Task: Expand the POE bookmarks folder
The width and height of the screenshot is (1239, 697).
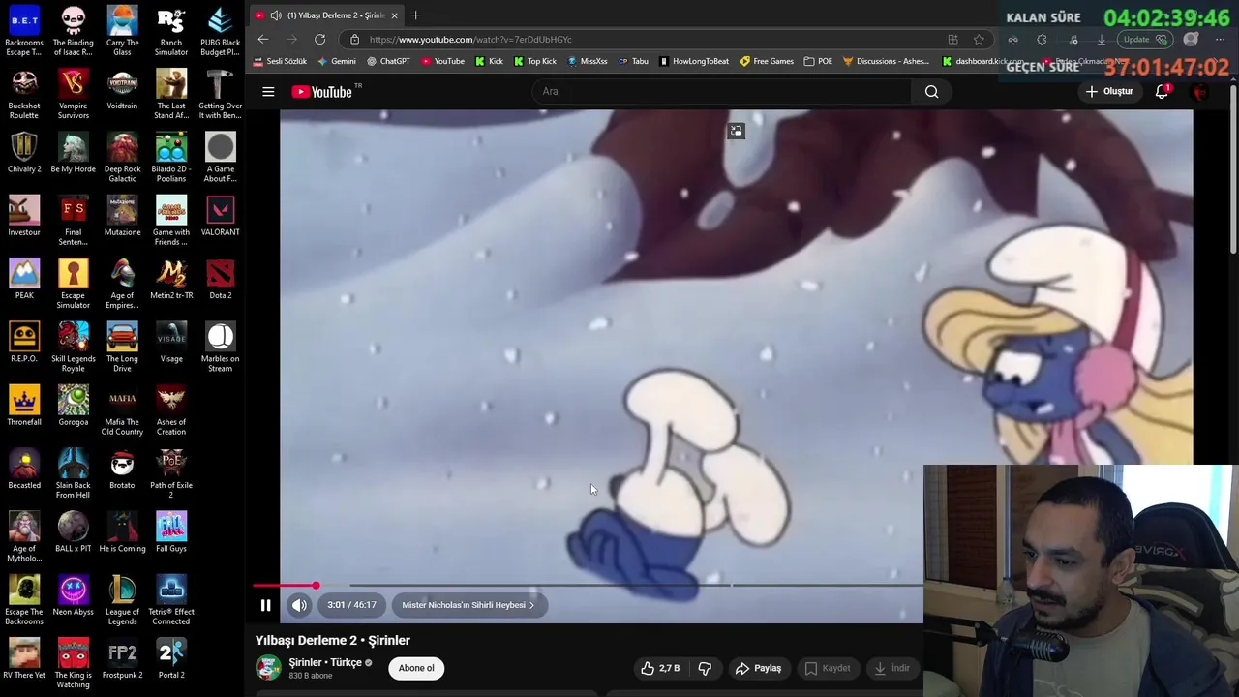Action: pyautogui.click(x=818, y=61)
